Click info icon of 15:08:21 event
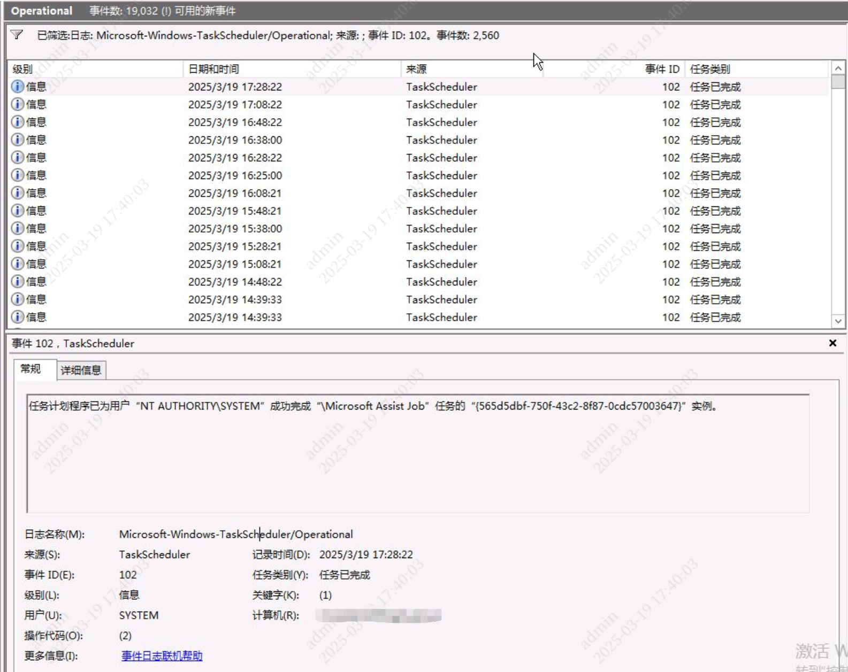Screen dimensions: 848x672 (18, 264)
